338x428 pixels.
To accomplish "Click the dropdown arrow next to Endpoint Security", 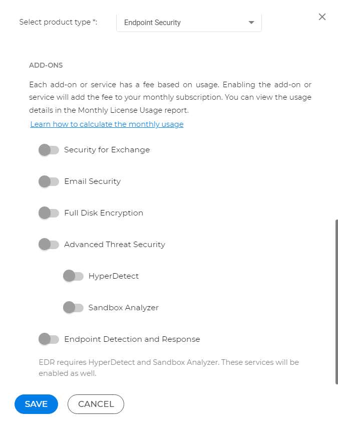I will (x=251, y=22).
